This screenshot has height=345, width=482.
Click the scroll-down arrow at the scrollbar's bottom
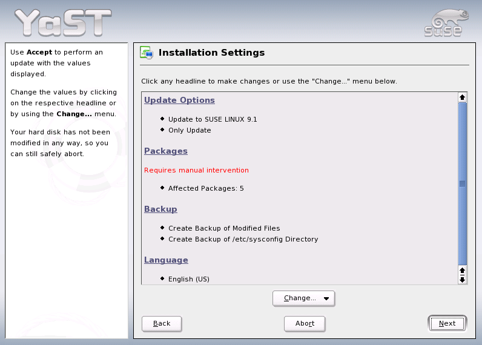tap(463, 279)
